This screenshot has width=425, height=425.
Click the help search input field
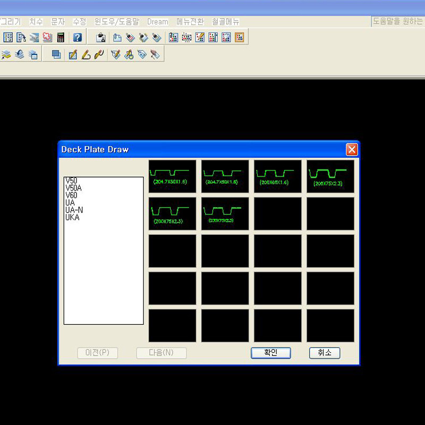click(x=397, y=22)
